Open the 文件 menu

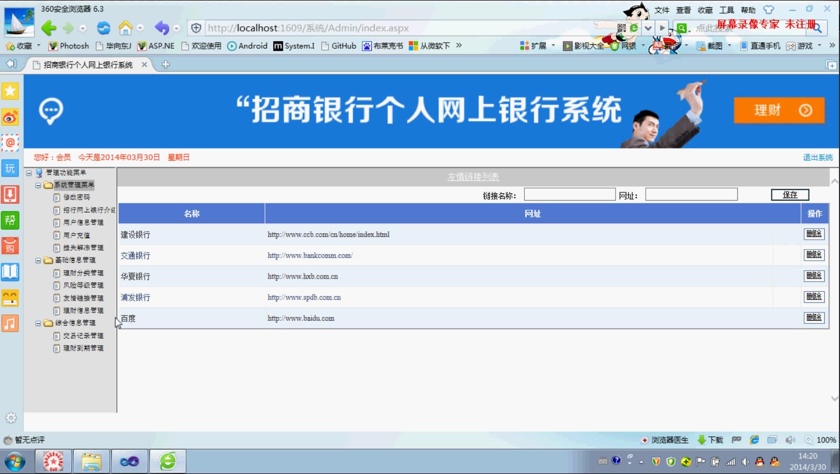(x=662, y=10)
